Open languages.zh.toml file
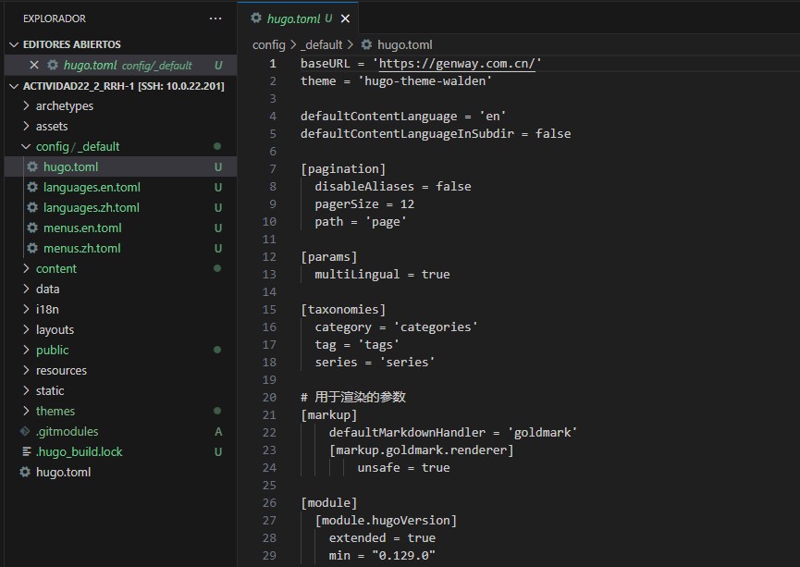Viewport: 800px width, 567px height. (92, 207)
